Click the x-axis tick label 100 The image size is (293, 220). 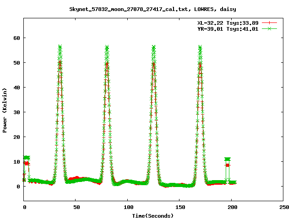click(x=128, y=207)
